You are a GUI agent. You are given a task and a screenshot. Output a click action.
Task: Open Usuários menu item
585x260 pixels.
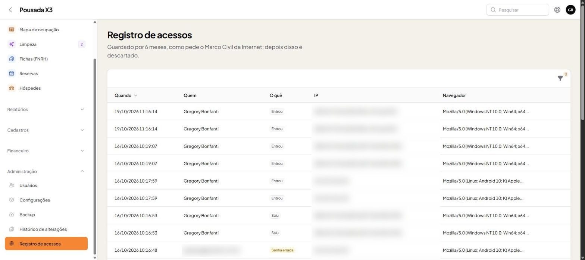tap(46, 186)
